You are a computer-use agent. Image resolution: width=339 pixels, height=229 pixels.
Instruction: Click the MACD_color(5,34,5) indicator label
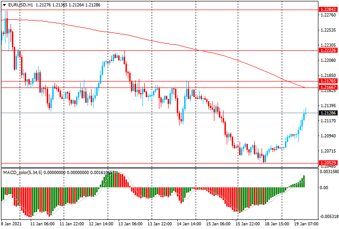click(23, 173)
